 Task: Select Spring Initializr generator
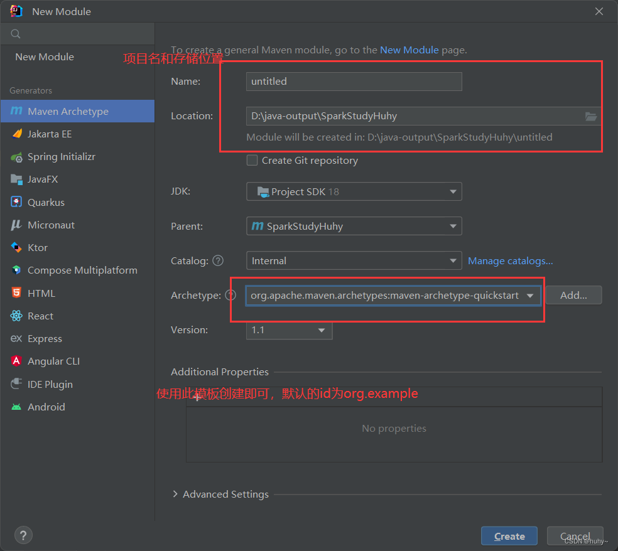[77, 157]
